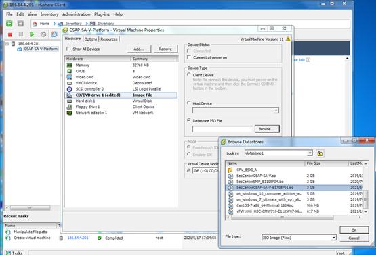The width and height of the screenshot is (376, 256).
Task: Toggle the Show All Devices checkbox
Action: pyautogui.click(x=68, y=49)
